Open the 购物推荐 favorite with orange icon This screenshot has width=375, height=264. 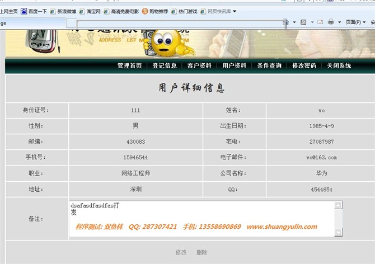coord(155,11)
